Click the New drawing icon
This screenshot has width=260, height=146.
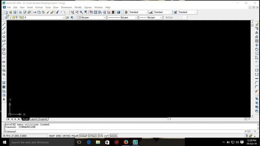[6, 12]
